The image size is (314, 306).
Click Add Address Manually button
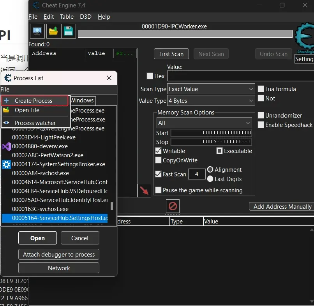(282, 206)
